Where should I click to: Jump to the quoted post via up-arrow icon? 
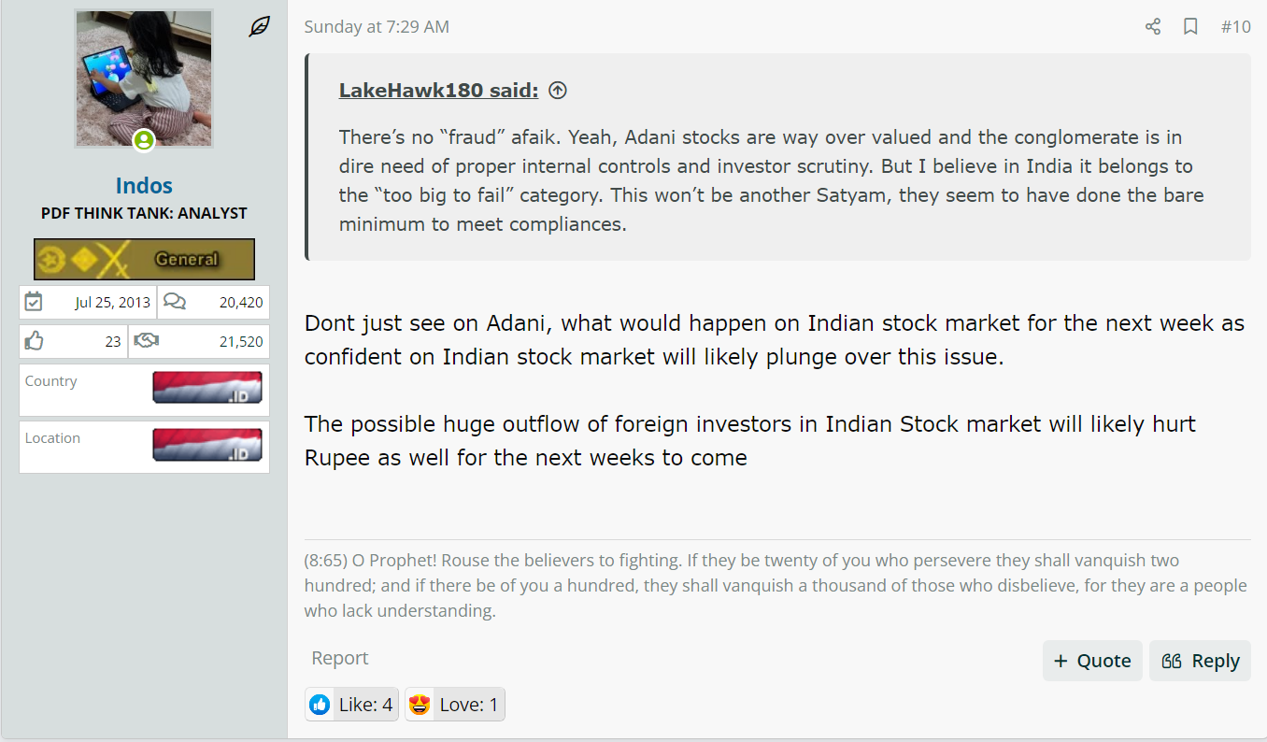tap(558, 91)
